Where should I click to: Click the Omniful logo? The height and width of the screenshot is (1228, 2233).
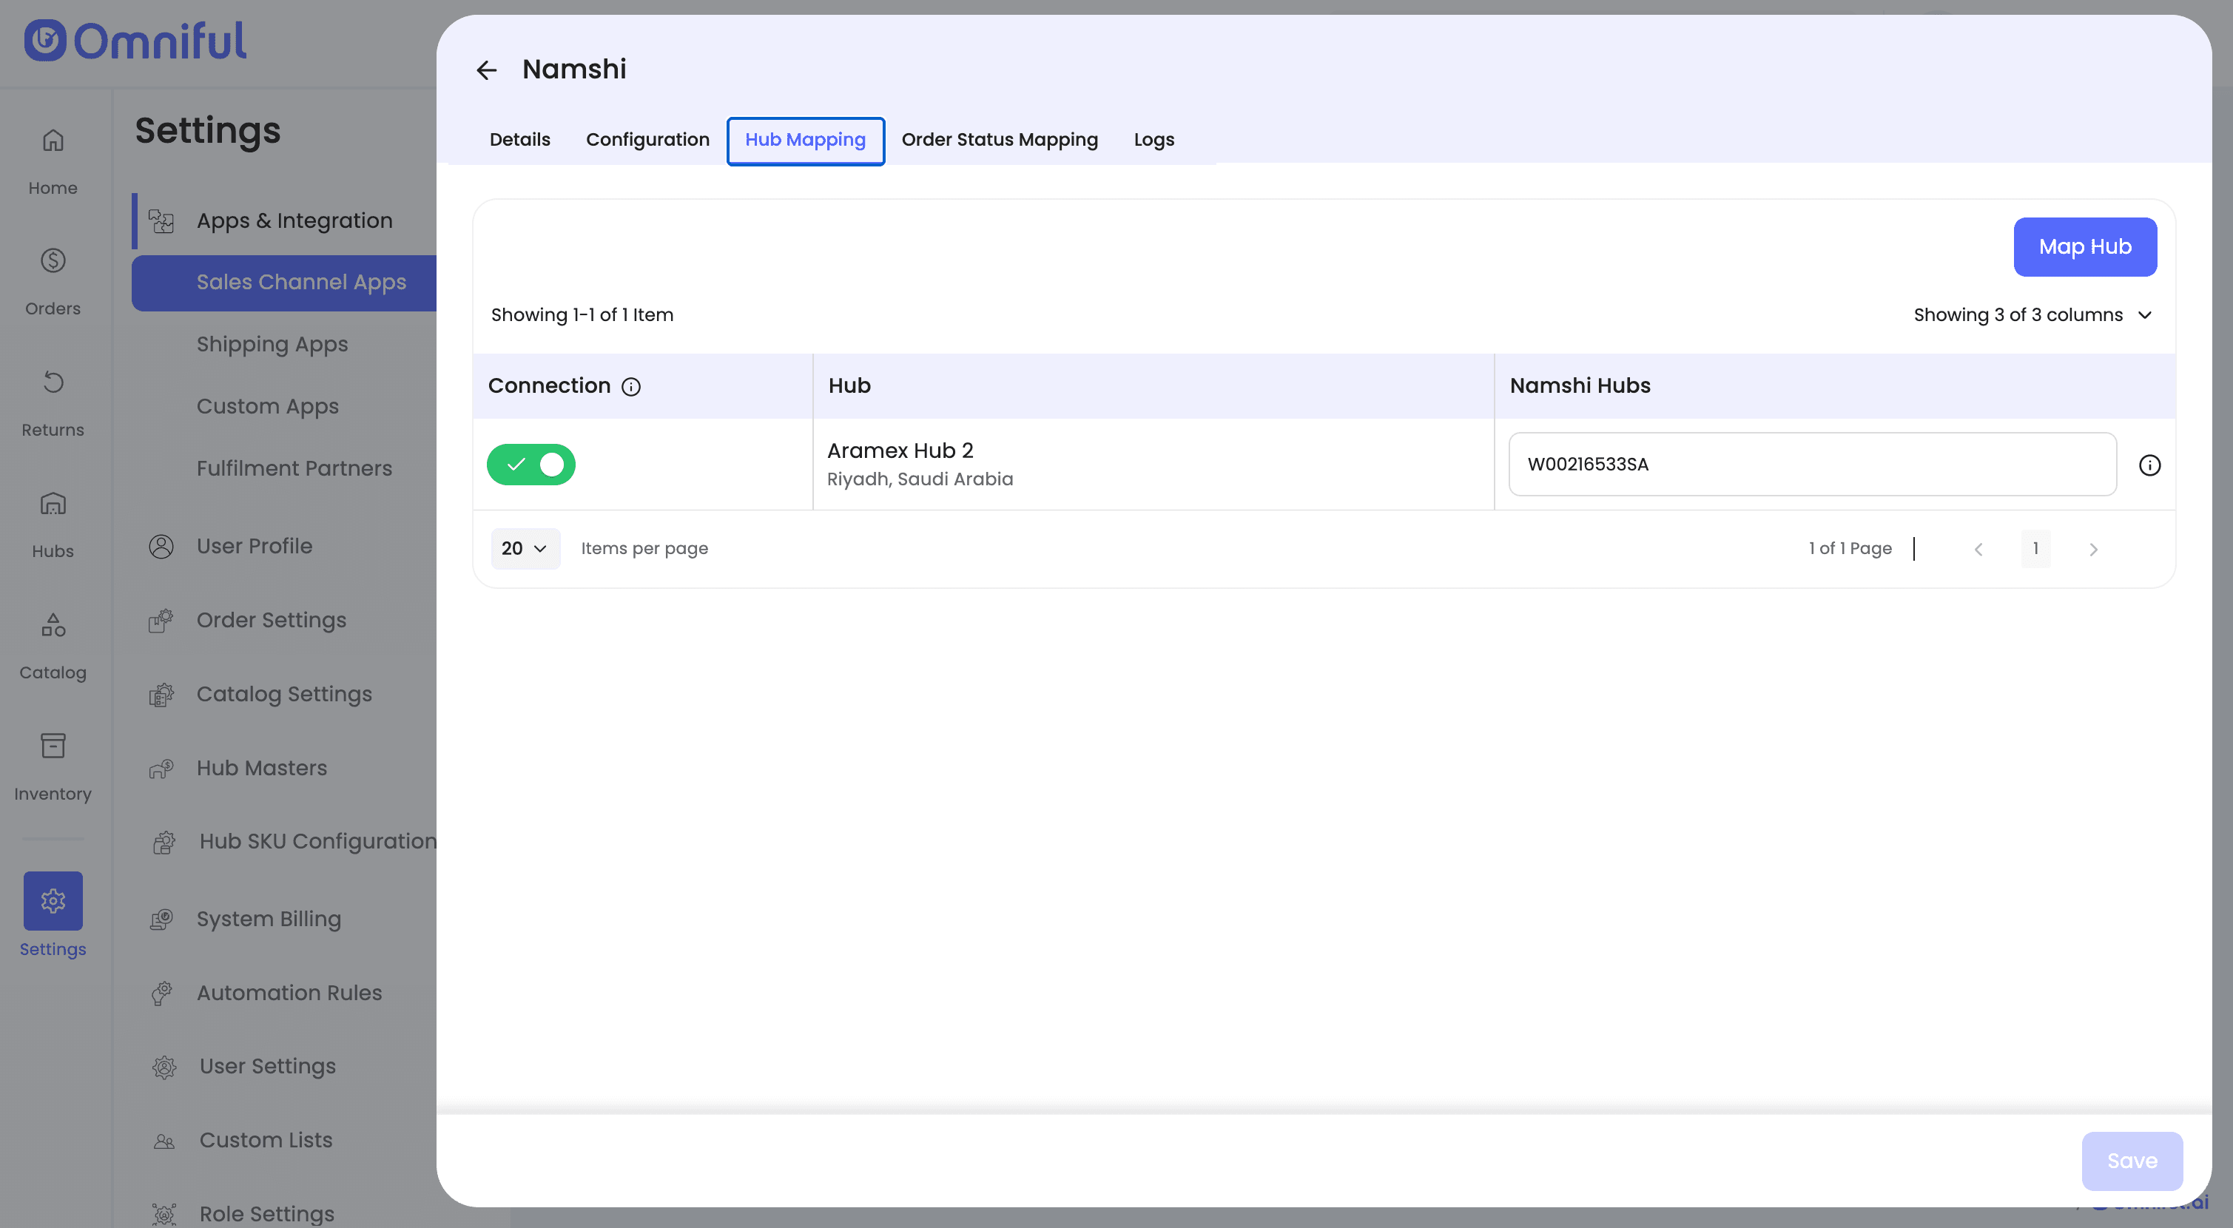(x=135, y=41)
